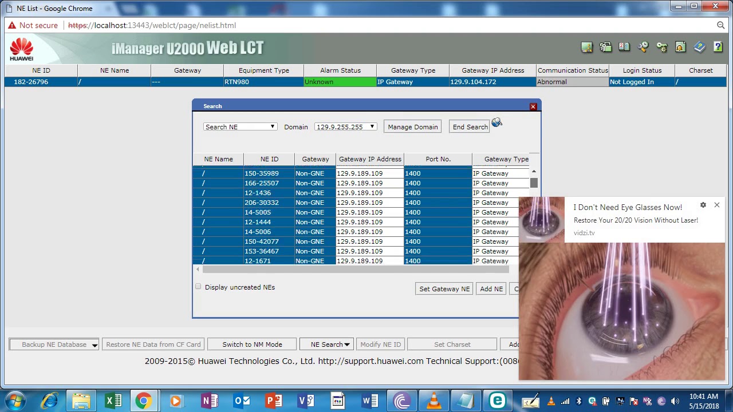Select search result row 14-5005

356,212
